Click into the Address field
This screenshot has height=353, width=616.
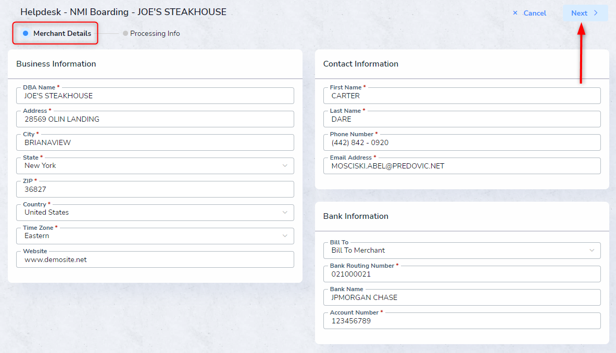click(x=155, y=119)
